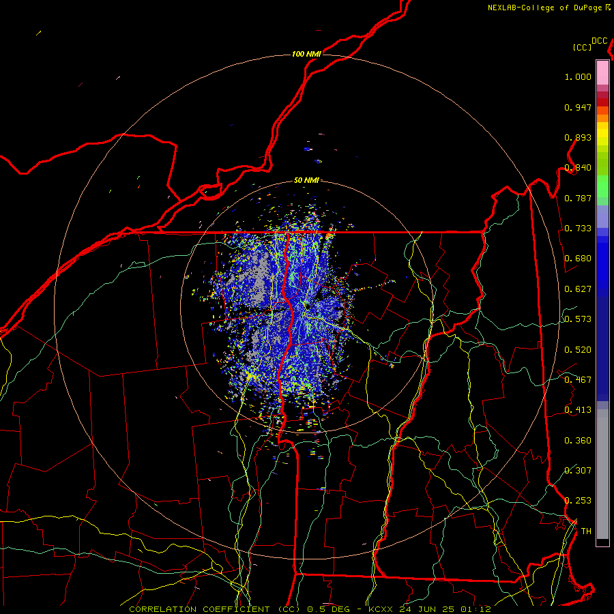614x614 pixels.
Task: Click the 0.840 legend value
Action: pos(578,168)
